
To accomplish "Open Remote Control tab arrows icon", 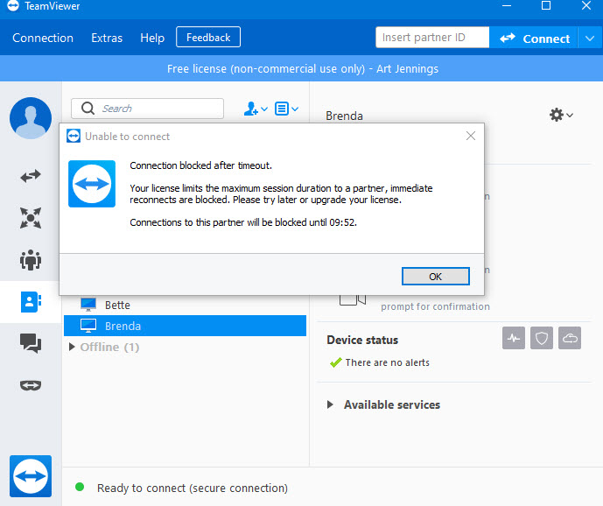I will point(31,176).
